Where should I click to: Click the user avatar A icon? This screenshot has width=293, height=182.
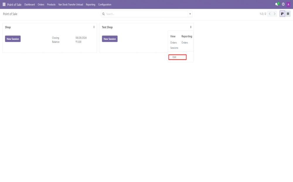[289, 4]
